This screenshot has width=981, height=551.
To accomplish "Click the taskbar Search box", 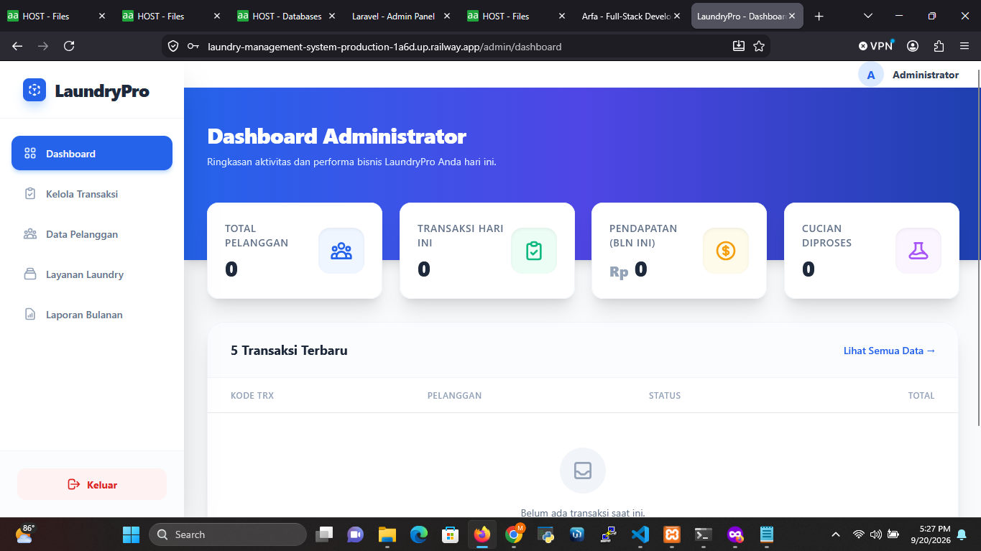I will pyautogui.click(x=228, y=534).
